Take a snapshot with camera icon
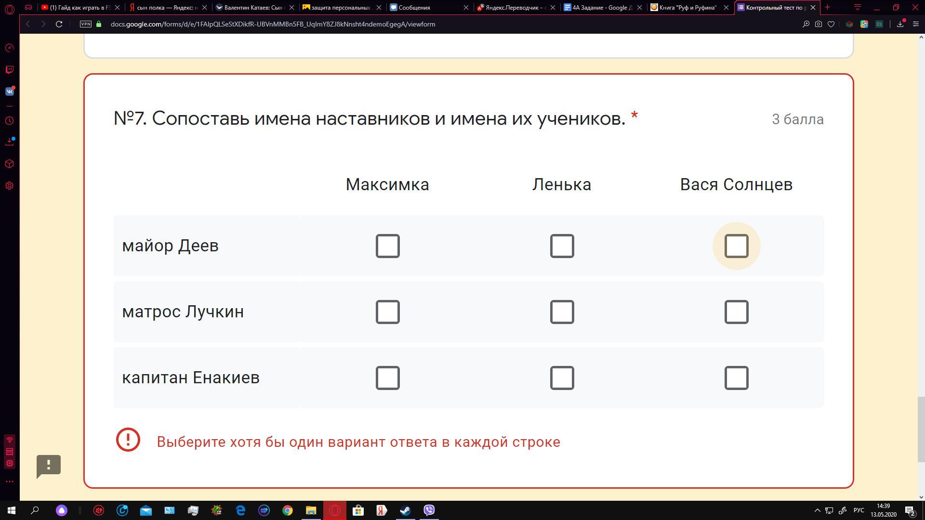 click(x=818, y=24)
